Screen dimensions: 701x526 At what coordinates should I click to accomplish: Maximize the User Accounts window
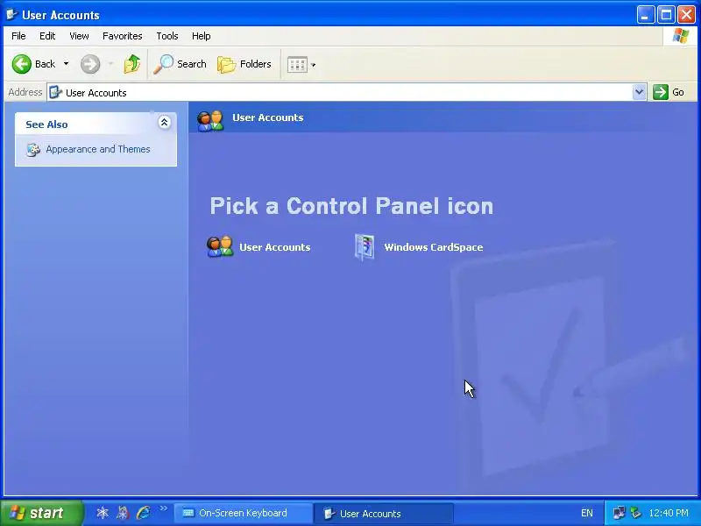[666, 15]
